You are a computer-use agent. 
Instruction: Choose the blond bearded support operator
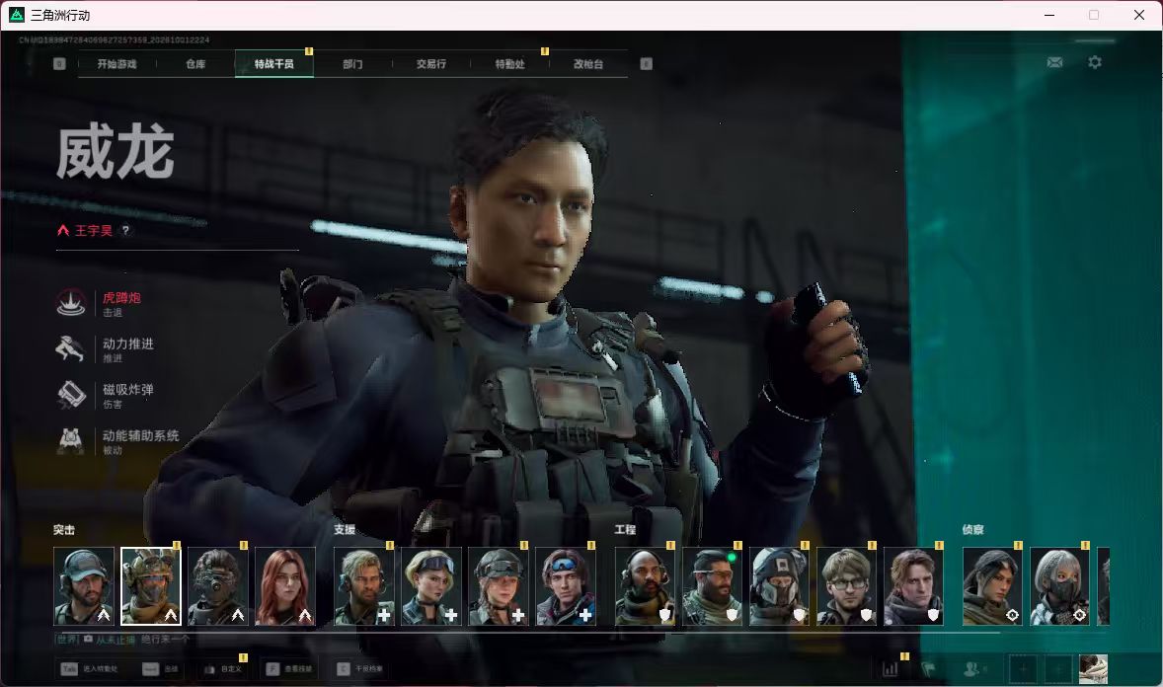tap(364, 586)
